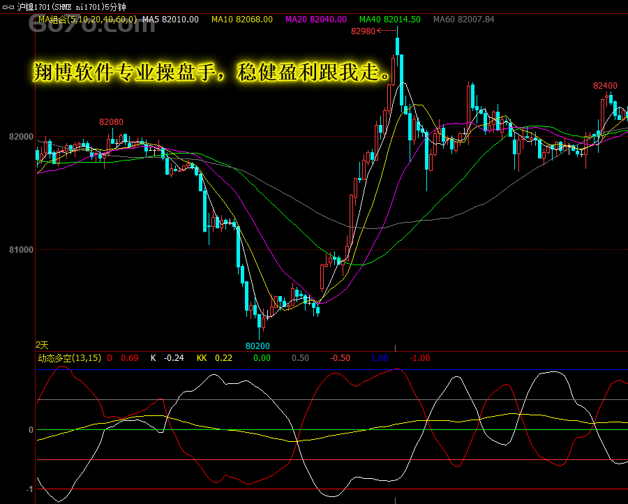Click the 80200 low price marker
The width and height of the screenshot is (628, 504).
[257, 346]
